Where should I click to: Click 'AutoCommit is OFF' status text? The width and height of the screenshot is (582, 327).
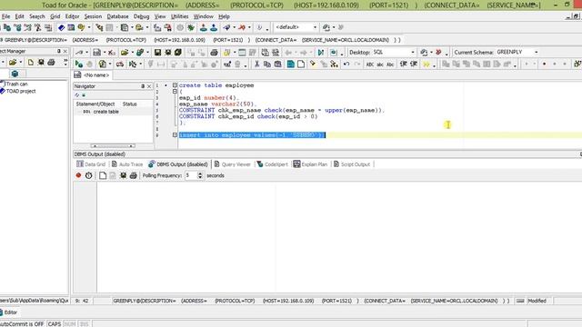click(22, 323)
